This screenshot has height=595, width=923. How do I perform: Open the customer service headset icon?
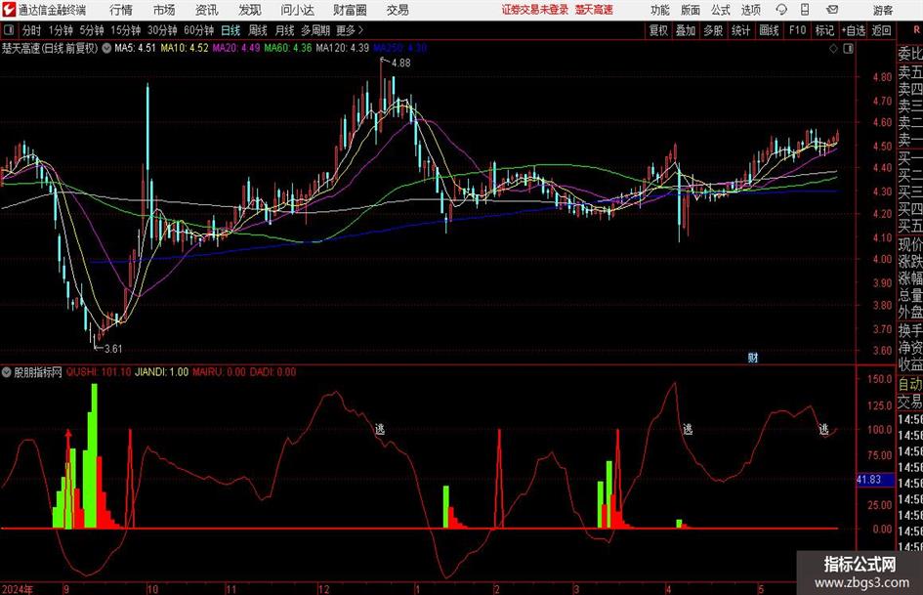pos(781,10)
